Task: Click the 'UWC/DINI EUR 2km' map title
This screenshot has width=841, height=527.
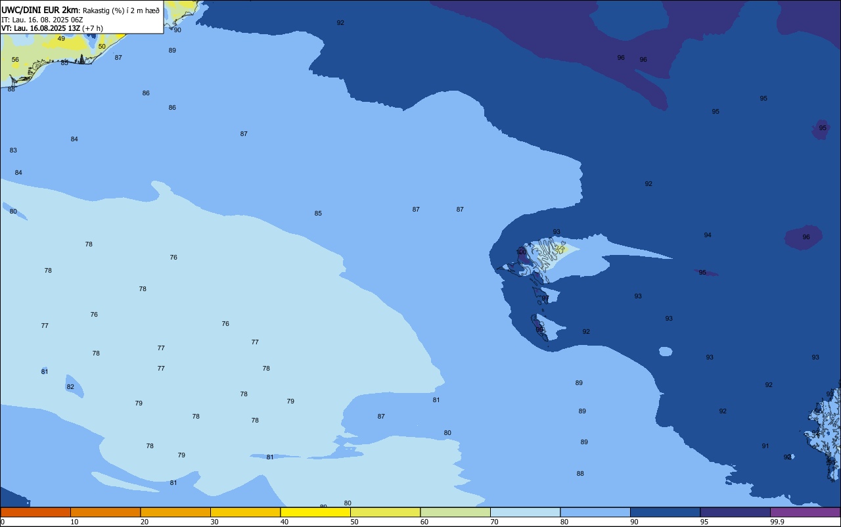Action: pos(40,10)
